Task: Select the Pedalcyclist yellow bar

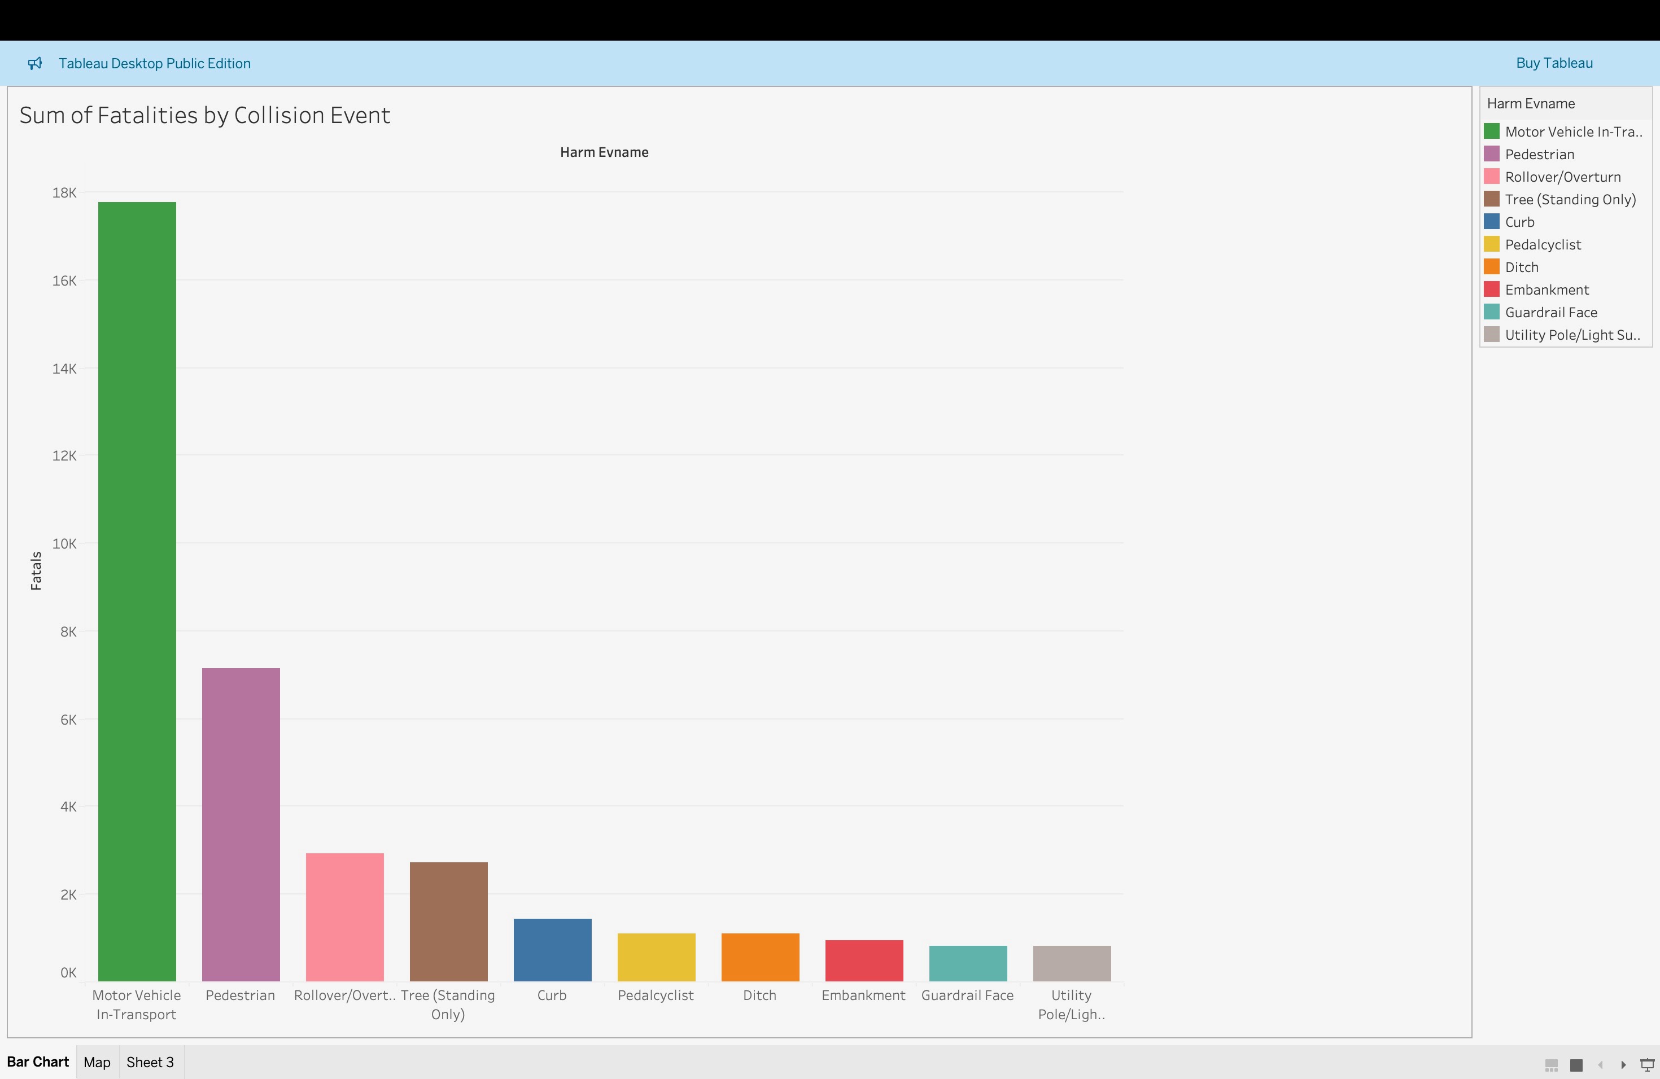Action: tap(656, 957)
